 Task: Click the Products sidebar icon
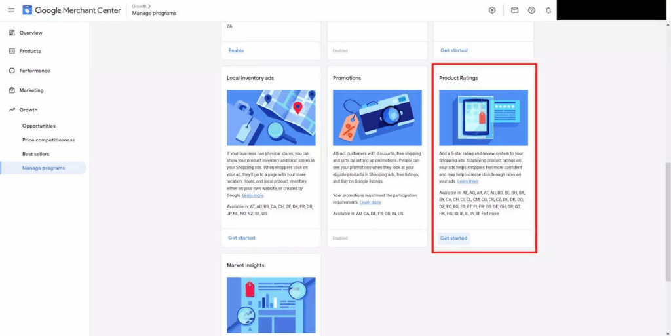point(12,51)
